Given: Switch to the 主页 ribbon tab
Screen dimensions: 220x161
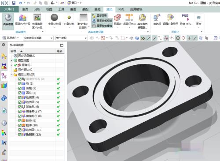Looking at the screenshot, I should coord(25,9).
